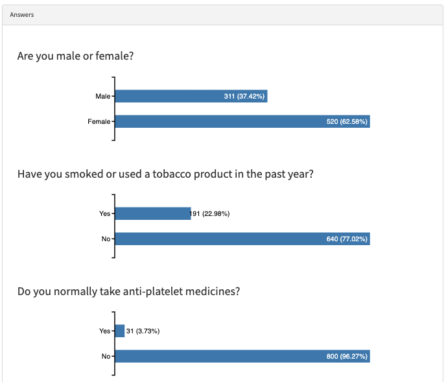Click the tobacco product question heading
The width and height of the screenshot is (446, 382).
165,174
